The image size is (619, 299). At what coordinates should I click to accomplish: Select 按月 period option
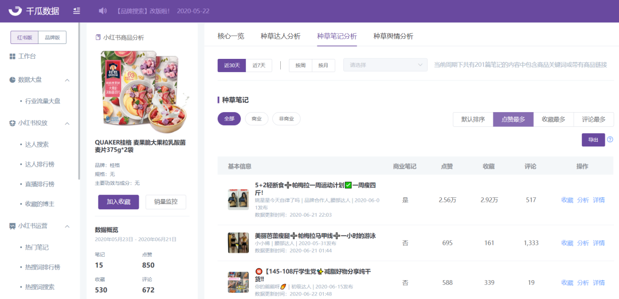coord(324,65)
